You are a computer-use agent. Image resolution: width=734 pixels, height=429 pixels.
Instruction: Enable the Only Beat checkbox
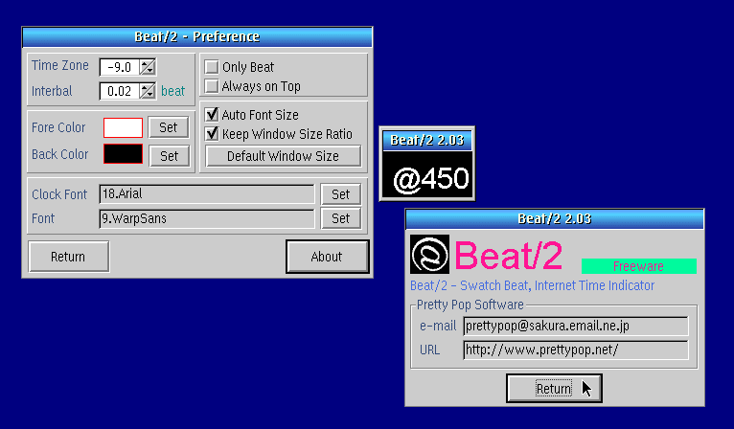[212, 67]
